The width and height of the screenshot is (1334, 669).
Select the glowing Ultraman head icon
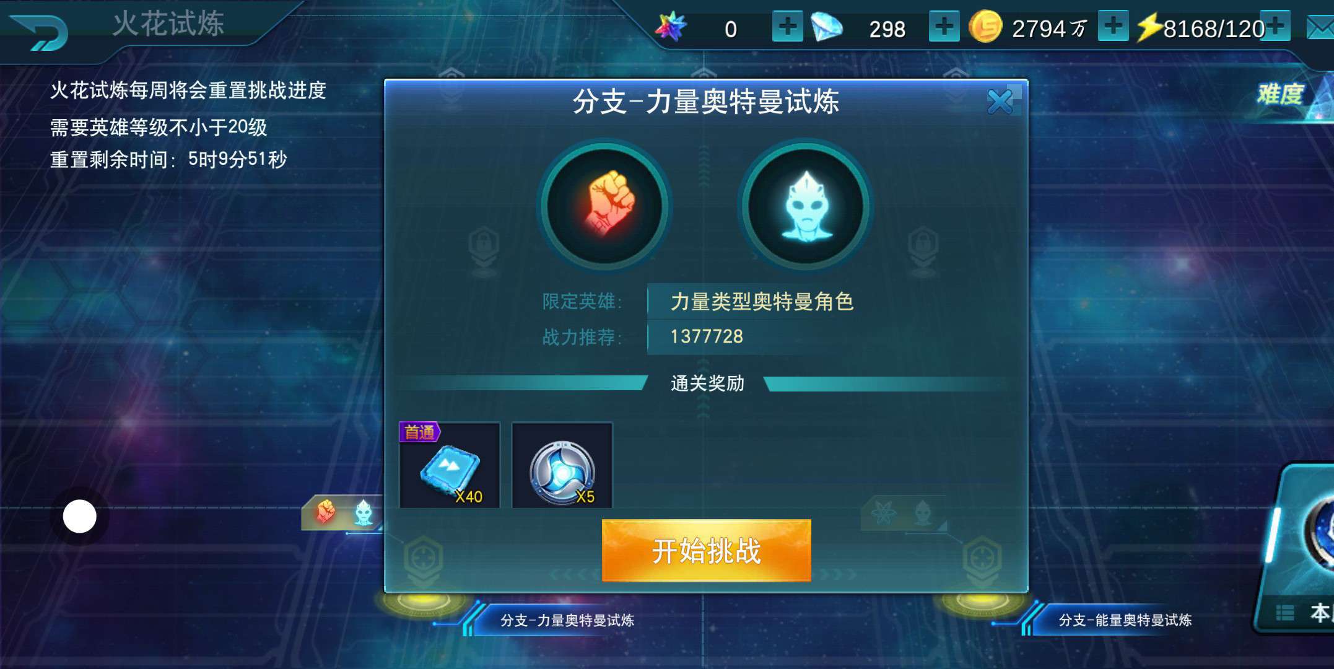pos(806,206)
